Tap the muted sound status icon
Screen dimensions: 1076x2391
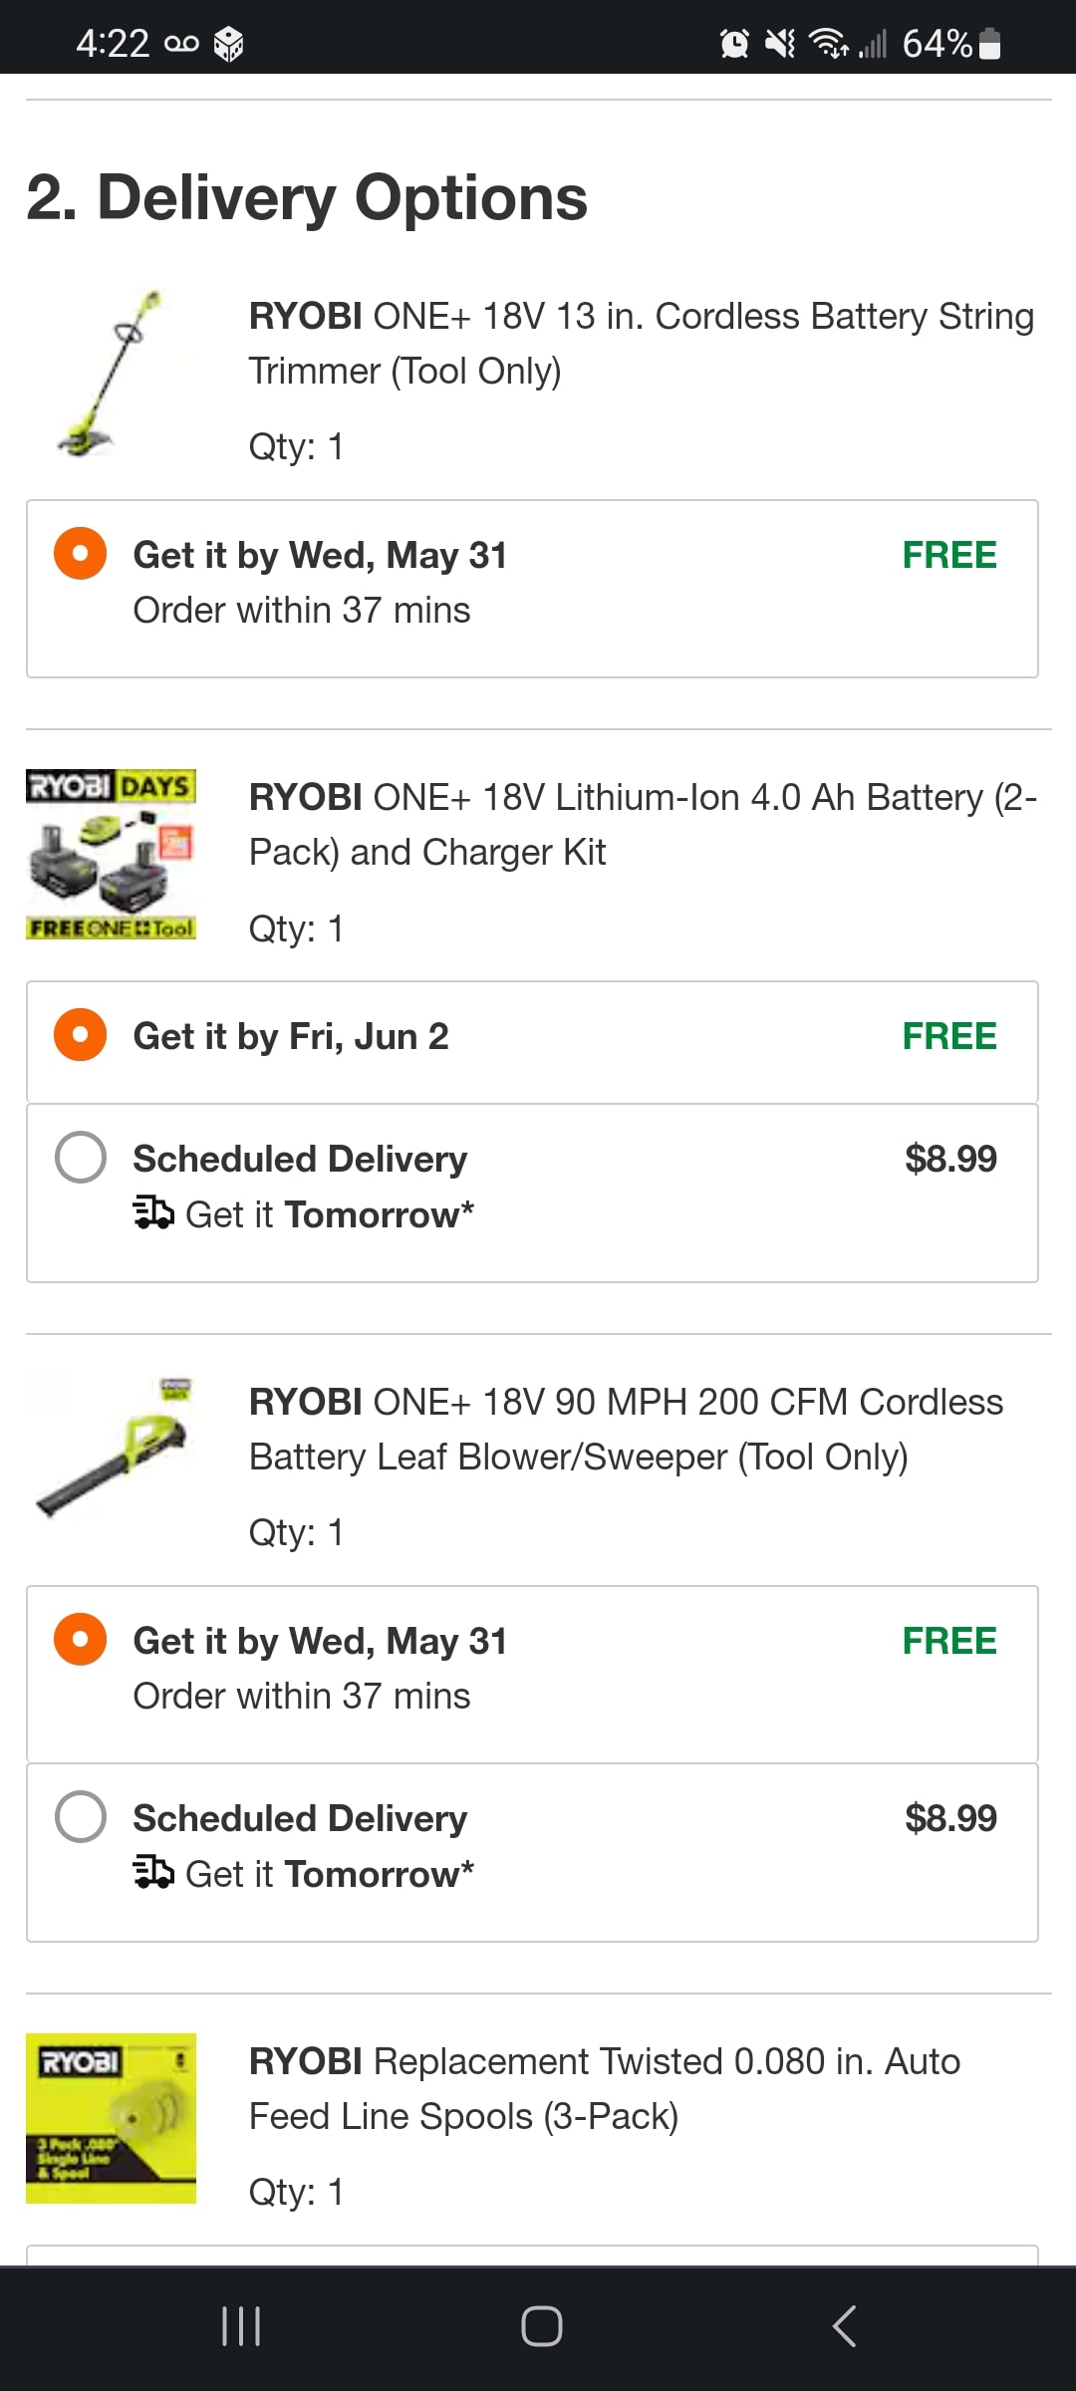(780, 43)
